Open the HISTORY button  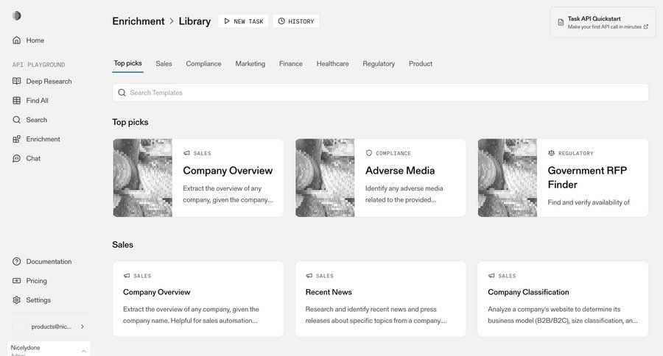coord(295,21)
